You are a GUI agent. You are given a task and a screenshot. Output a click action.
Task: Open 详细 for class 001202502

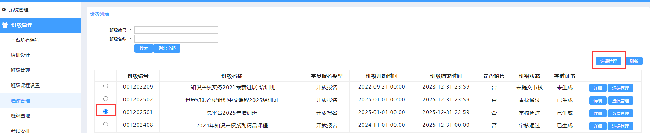pos(598,101)
